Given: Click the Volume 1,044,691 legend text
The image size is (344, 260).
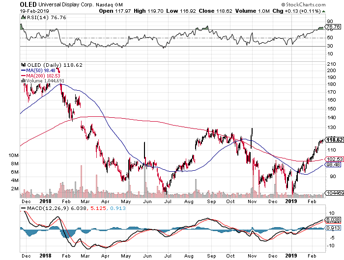Looking at the screenshot, I should pyautogui.click(x=45, y=80).
